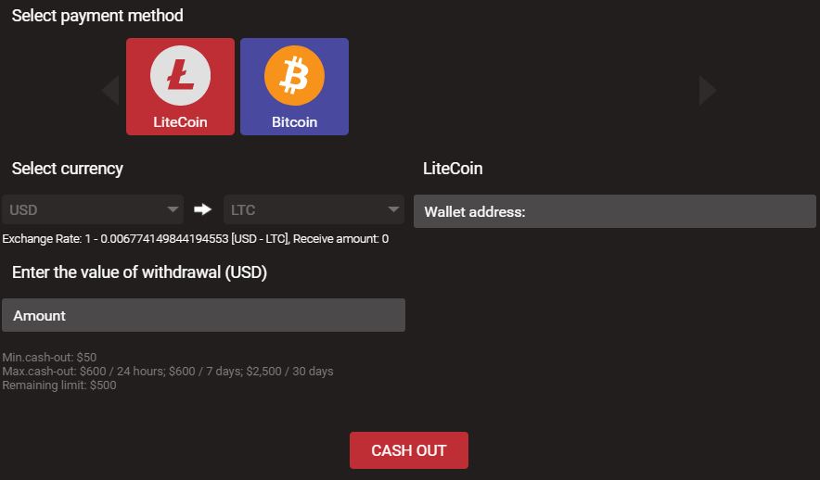Focus the withdrawal Amount field

(203, 315)
